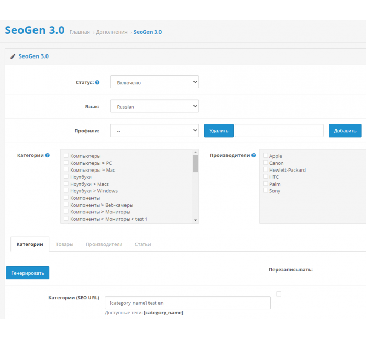Screen dimensions: 366x340
Task: Tick the Canon manufacturer checkbox
Action: tap(266, 163)
